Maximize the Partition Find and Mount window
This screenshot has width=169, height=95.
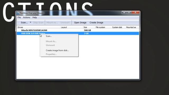(x=129, y=12)
